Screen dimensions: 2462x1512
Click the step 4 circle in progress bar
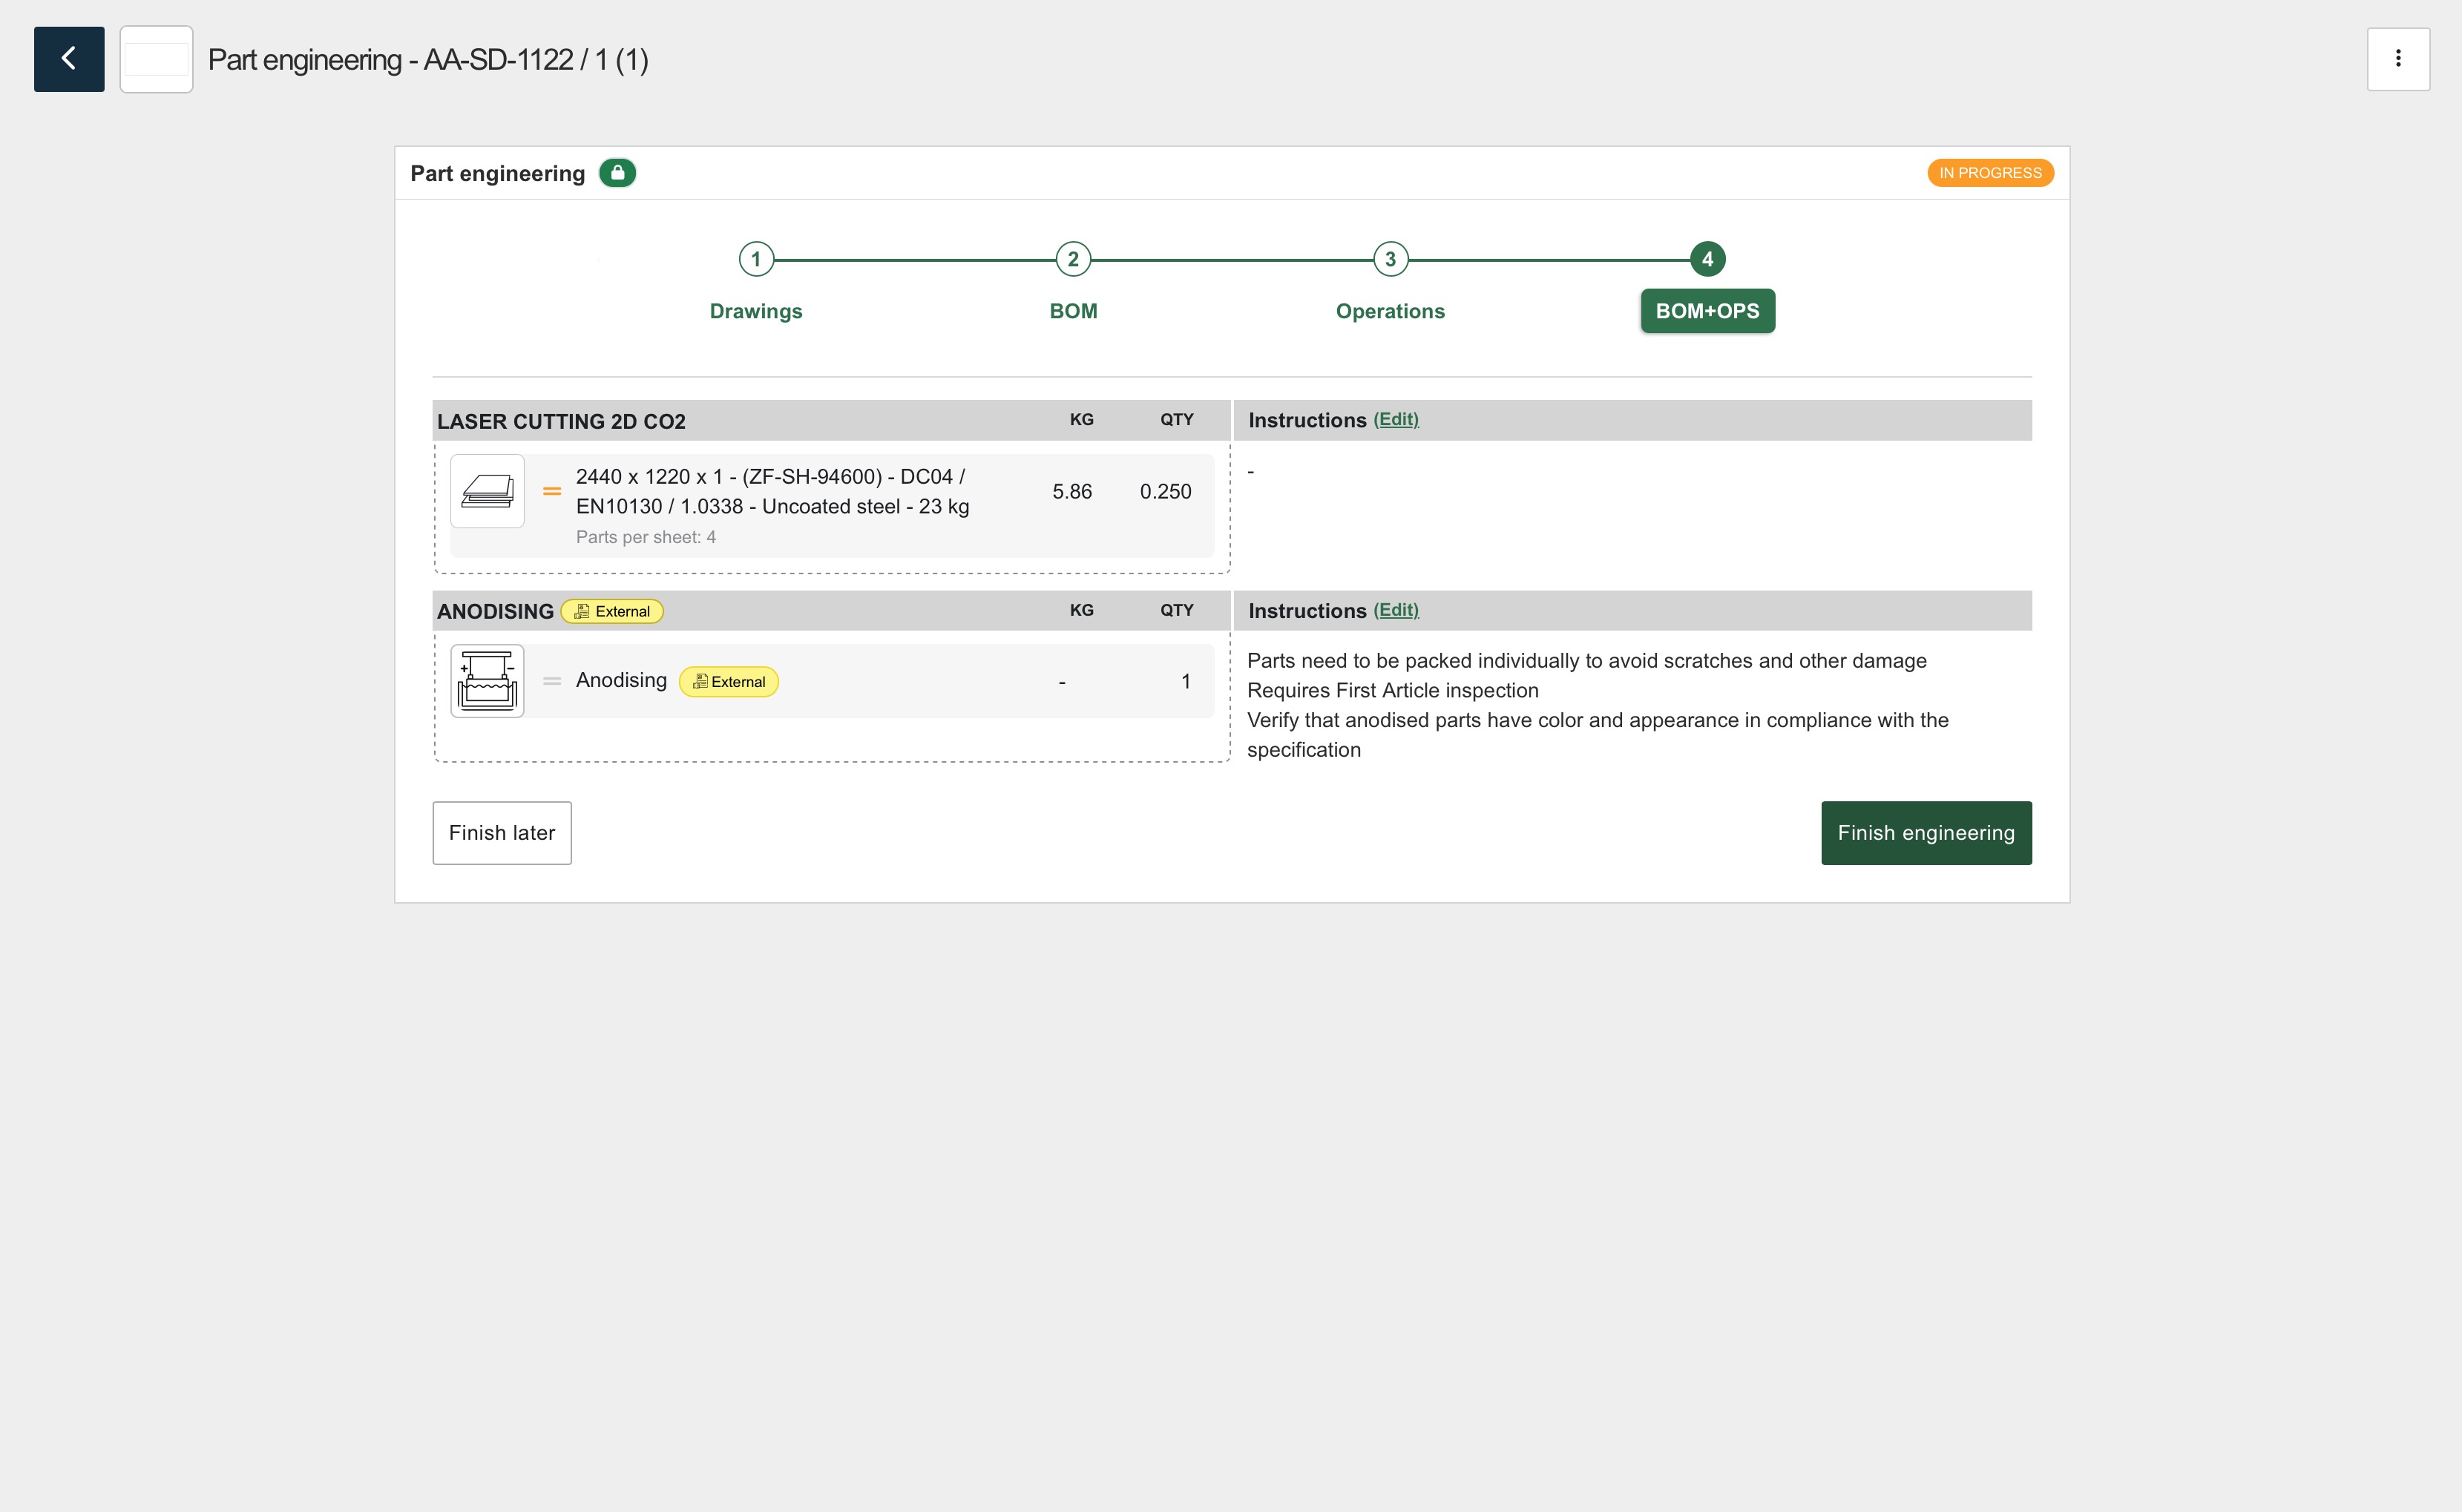1707,259
